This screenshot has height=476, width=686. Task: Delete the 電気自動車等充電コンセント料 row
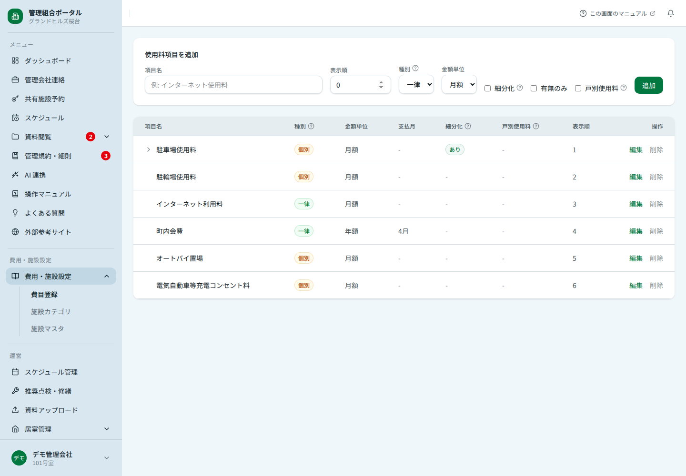656,285
